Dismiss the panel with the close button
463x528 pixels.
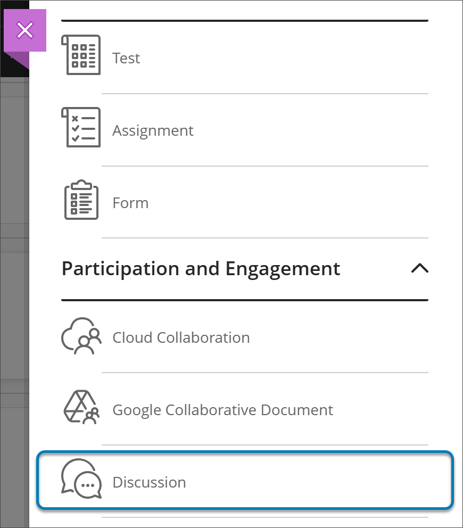[25, 30]
